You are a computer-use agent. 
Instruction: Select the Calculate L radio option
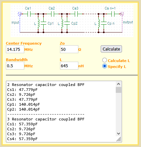click(x=105, y=60)
